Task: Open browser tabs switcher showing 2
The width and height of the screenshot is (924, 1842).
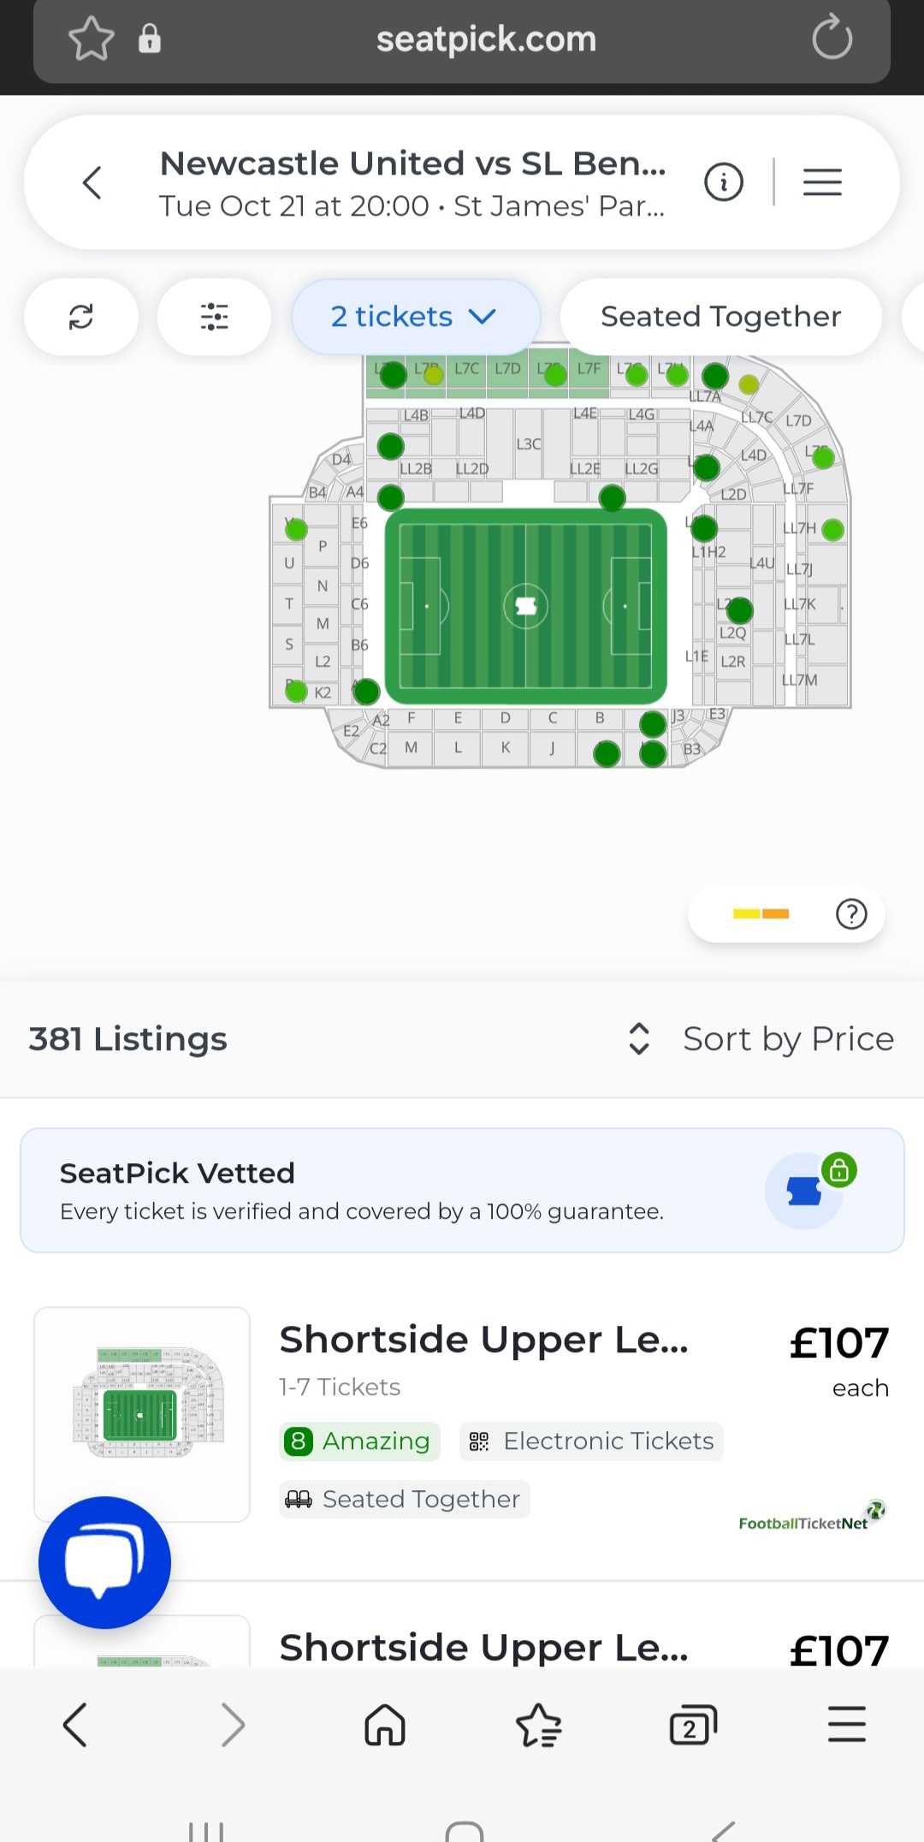Action: (x=692, y=1724)
